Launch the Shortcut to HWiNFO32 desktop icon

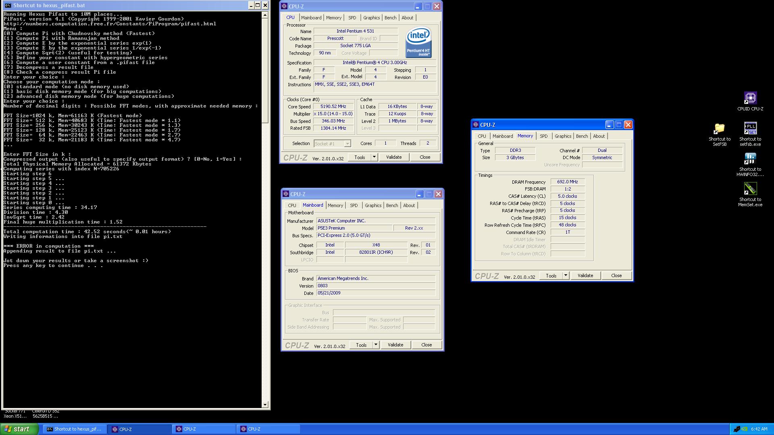750,159
